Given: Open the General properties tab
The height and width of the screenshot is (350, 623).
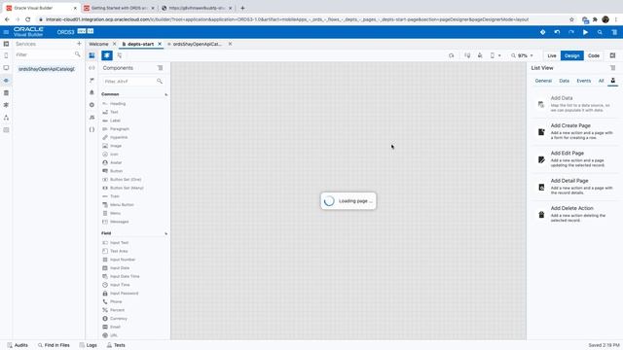Looking at the screenshot, I should coord(543,81).
